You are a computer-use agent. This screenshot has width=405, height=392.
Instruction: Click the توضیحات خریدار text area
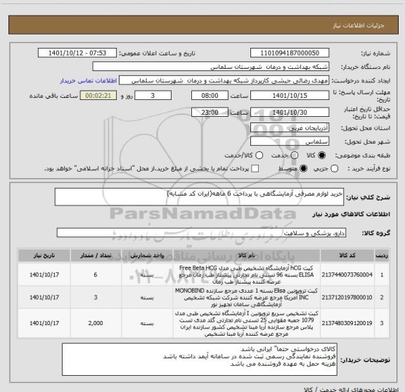pyautogui.click(x=200, y=360)
